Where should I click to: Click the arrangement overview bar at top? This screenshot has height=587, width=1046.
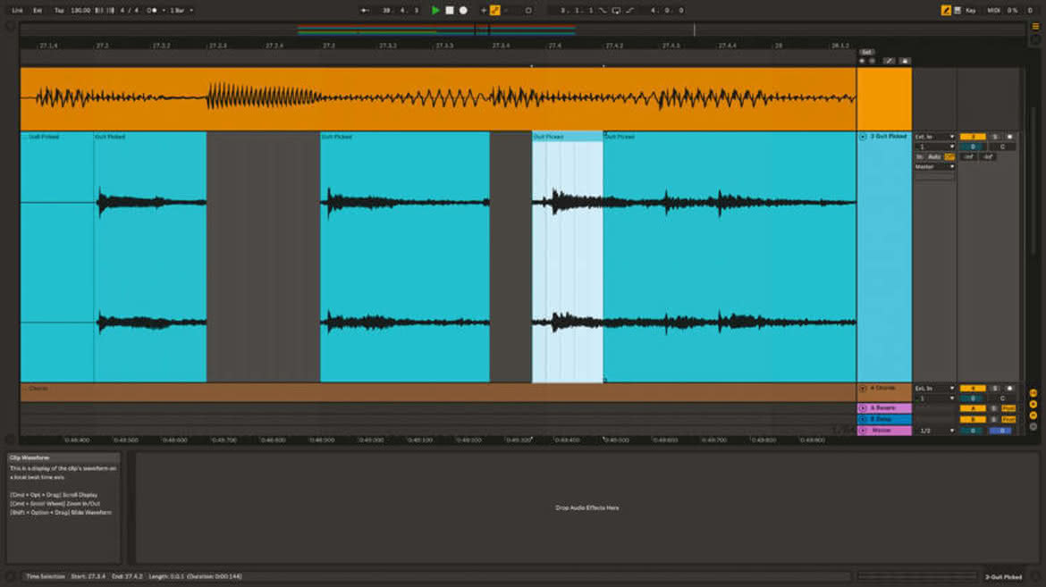tap(522, 29)
